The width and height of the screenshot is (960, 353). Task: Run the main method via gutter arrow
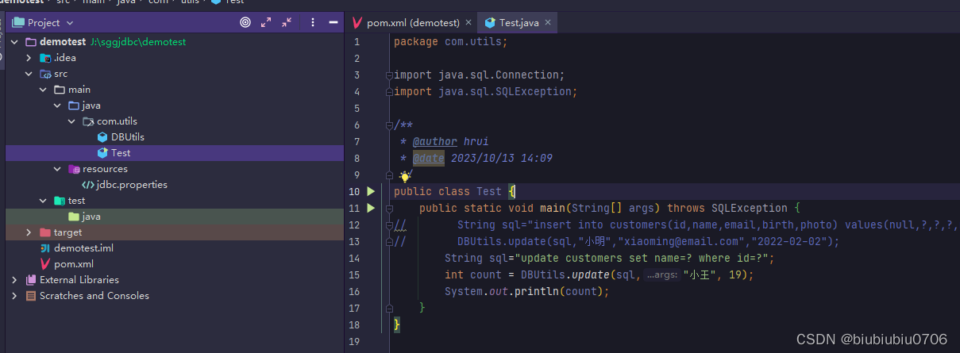click(x=370, y=208)
